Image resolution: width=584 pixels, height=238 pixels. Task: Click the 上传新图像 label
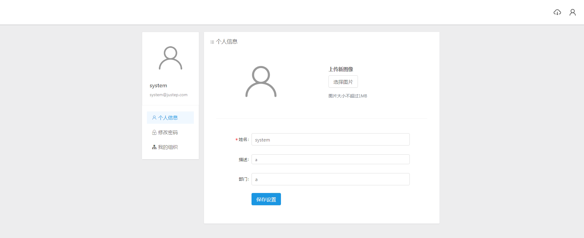(341, 69)
